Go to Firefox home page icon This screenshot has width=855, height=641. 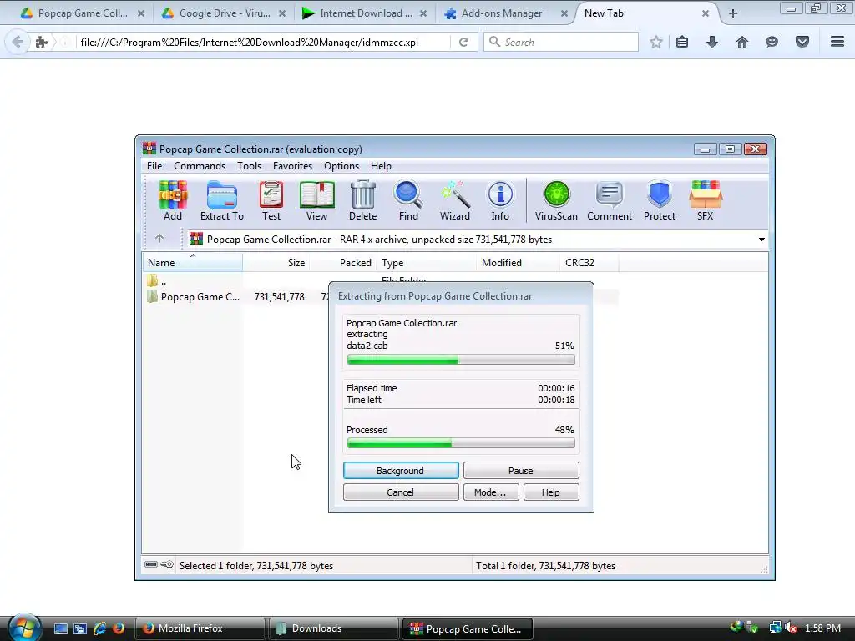pos(742,42)
